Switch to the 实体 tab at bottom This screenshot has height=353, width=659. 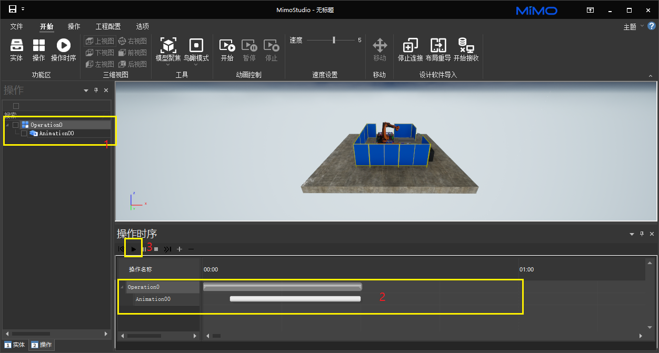click(15, 345)
